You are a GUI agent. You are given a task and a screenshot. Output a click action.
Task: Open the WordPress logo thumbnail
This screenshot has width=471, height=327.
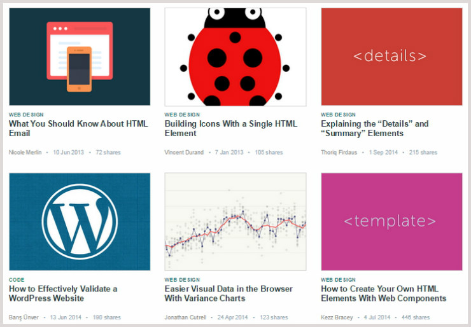(80, 221)
